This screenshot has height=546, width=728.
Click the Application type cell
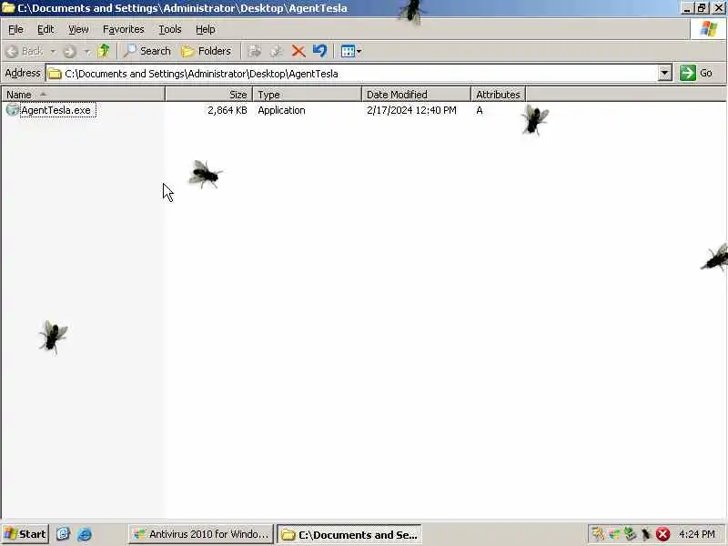click(281, 110)
